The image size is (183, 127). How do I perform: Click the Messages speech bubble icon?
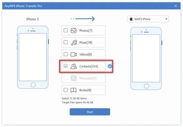pos(73,78)
